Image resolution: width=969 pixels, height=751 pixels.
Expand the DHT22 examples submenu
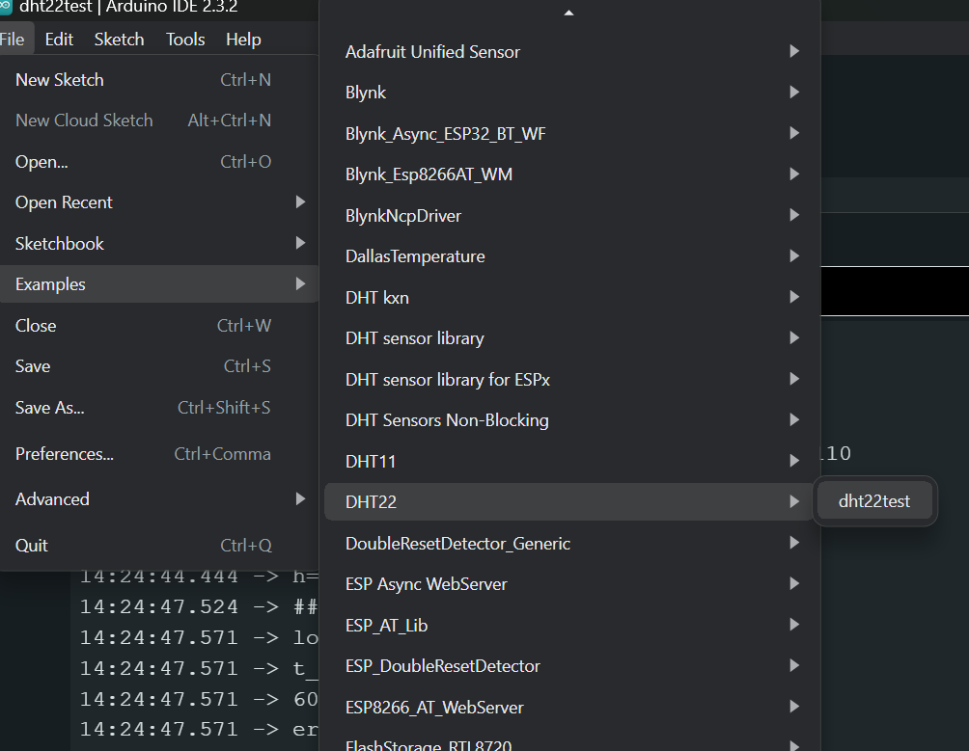pyautogui.click(x=569, y=501)
